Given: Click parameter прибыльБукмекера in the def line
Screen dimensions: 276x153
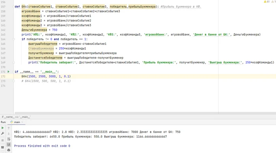Looking at the screenshot, I should tap(142, 7).
